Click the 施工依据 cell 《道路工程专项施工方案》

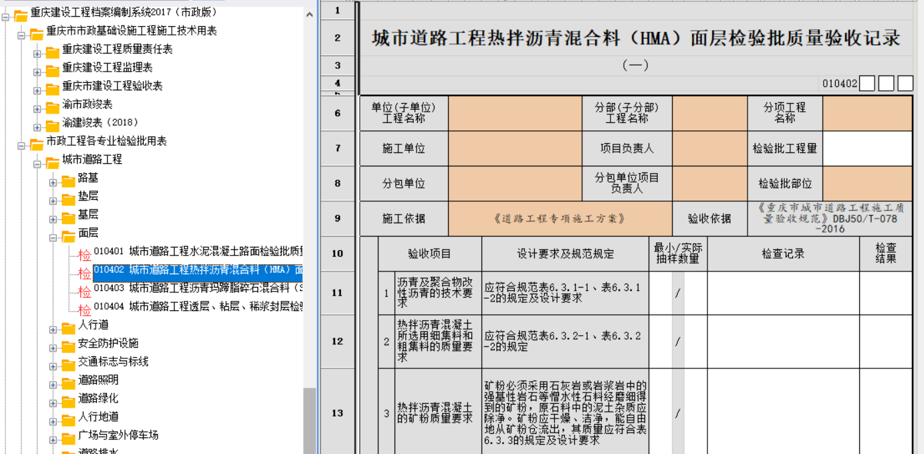pyautogui.click(x=560, y=219)
